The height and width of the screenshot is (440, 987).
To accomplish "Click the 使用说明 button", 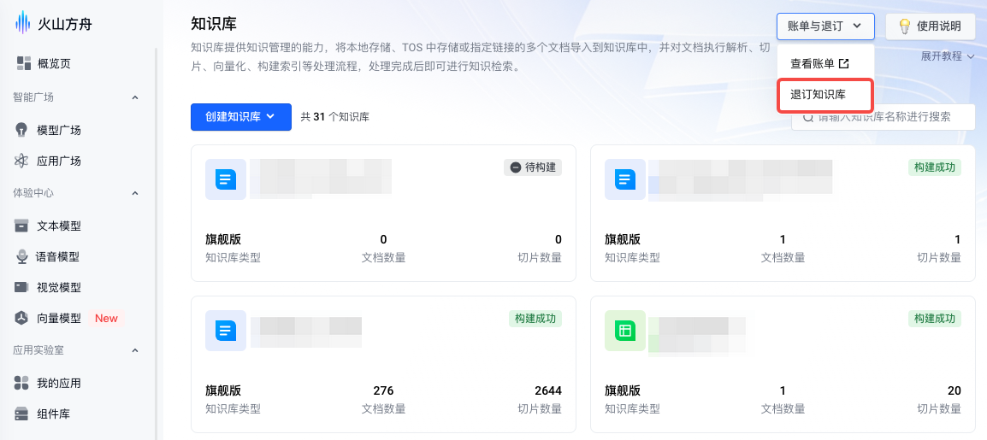I will pos(931,26).
